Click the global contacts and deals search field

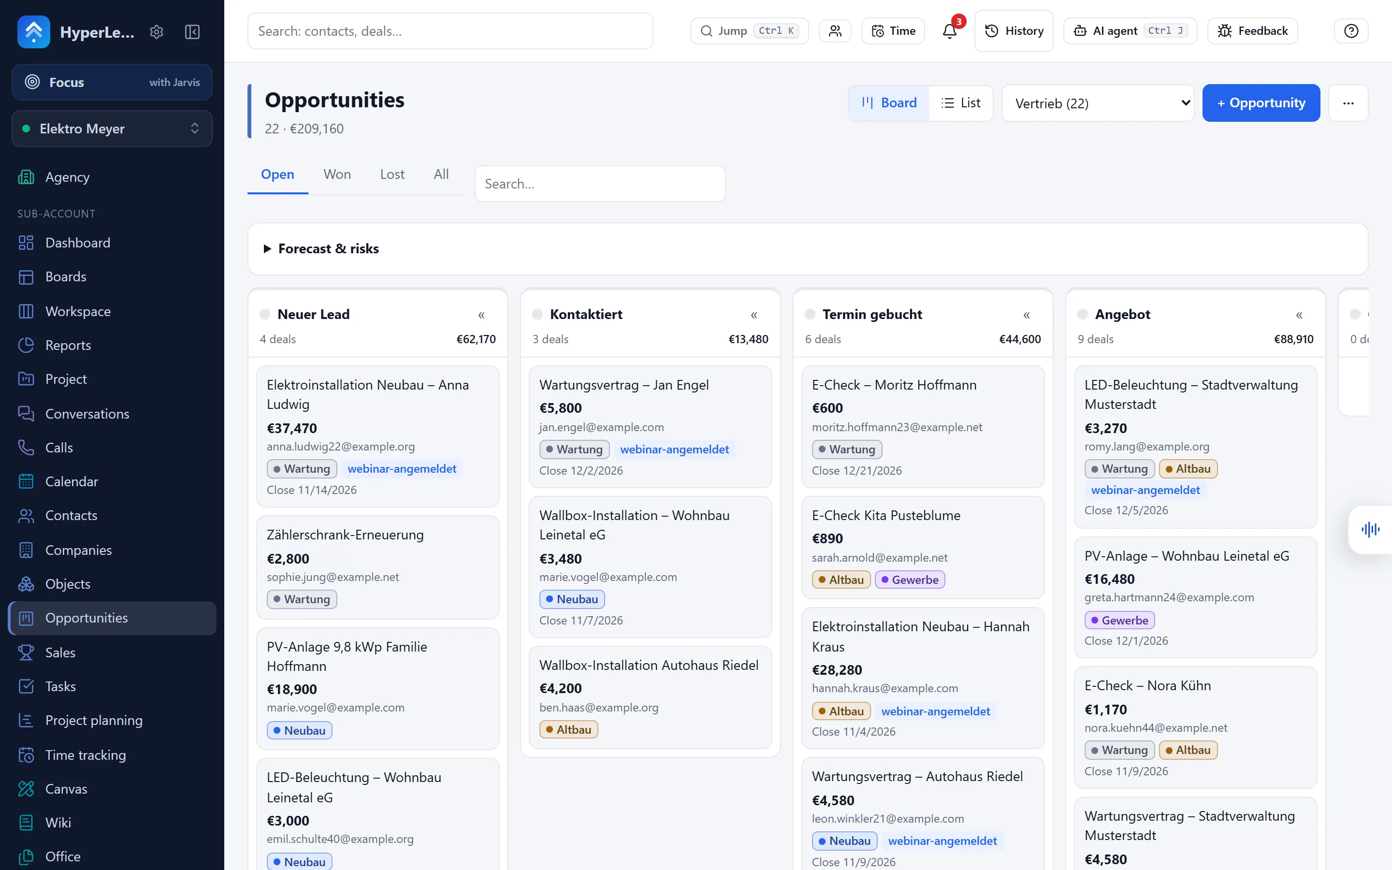click(450, 31)
